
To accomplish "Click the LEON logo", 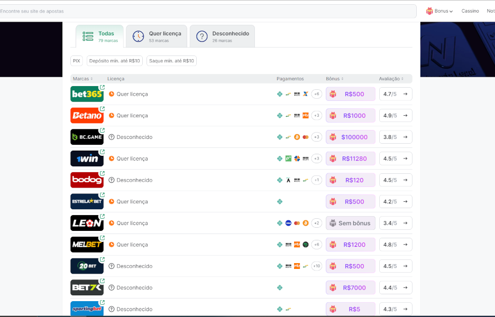I will (x=87, y=223).
